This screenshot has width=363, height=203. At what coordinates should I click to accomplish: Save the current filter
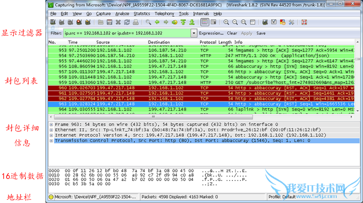(x=261, y=33)
